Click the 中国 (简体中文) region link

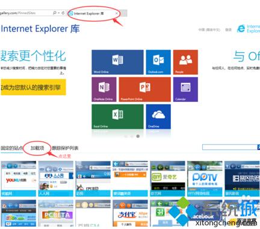click(209, 30)
